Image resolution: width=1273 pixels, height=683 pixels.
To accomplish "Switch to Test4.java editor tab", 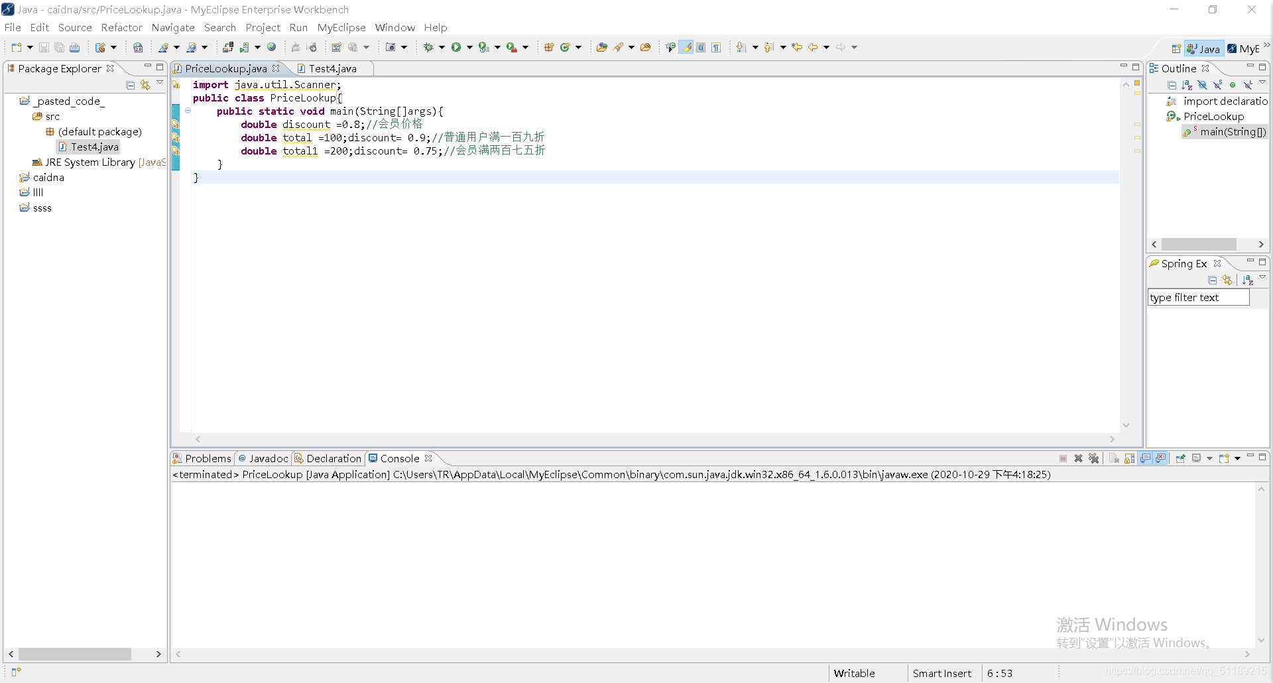I will 332,68.
